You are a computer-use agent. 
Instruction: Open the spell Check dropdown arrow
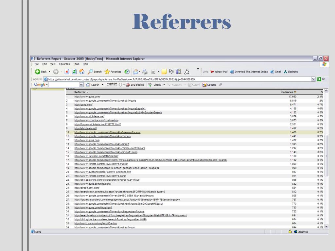click(x=164, y=85)
